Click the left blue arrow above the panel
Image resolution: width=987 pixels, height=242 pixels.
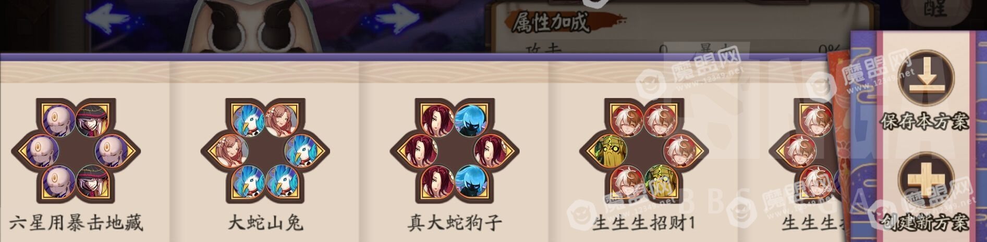(x=114, y=19)
